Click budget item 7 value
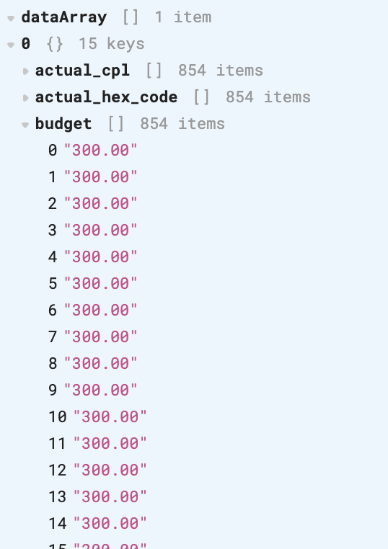388x549 pixels. [x=100, y=336]
